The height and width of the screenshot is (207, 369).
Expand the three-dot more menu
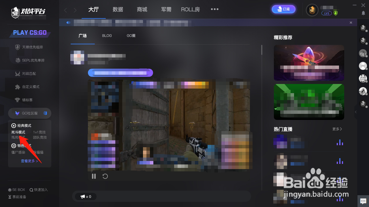(214, 9)
